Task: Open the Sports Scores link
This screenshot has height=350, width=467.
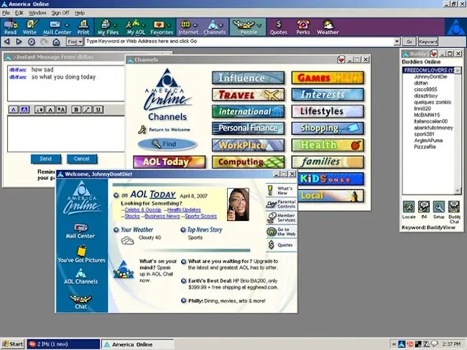Action: click(201, 216)
